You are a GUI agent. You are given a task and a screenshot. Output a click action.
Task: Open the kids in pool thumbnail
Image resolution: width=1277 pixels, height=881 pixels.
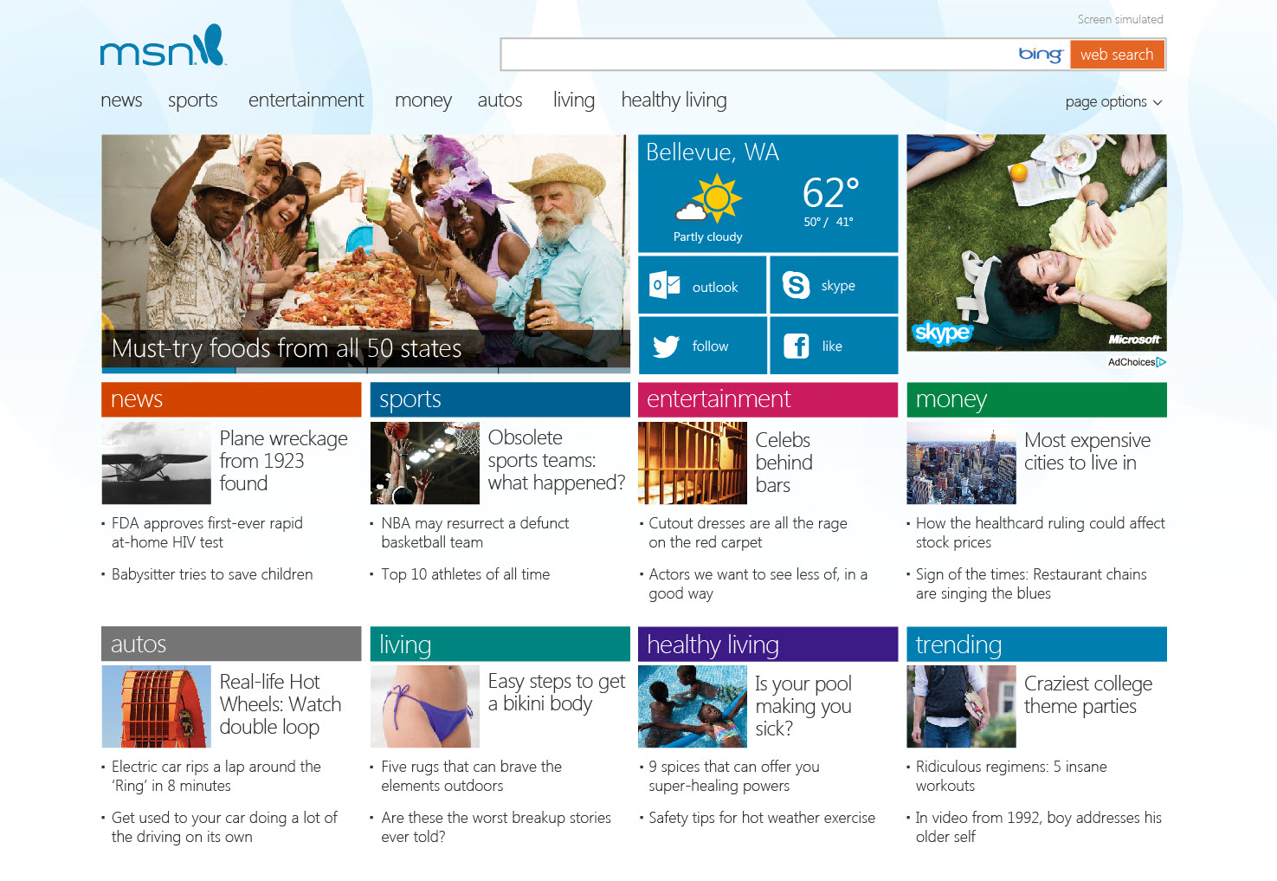pos(693,706)
